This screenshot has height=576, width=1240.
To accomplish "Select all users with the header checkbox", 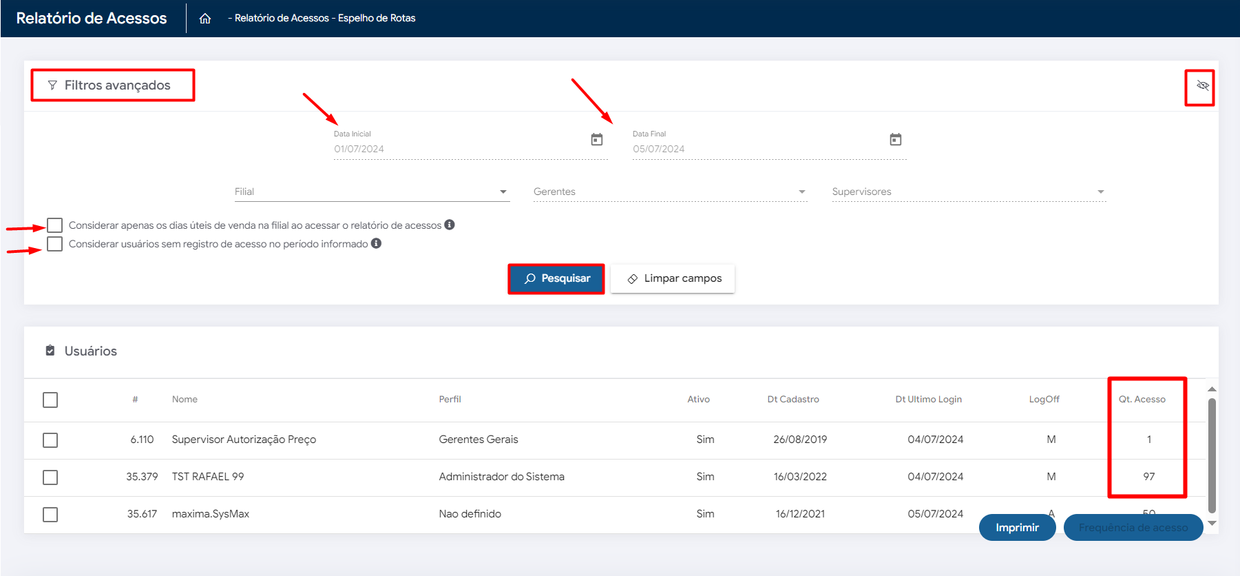I will [50, 400].
